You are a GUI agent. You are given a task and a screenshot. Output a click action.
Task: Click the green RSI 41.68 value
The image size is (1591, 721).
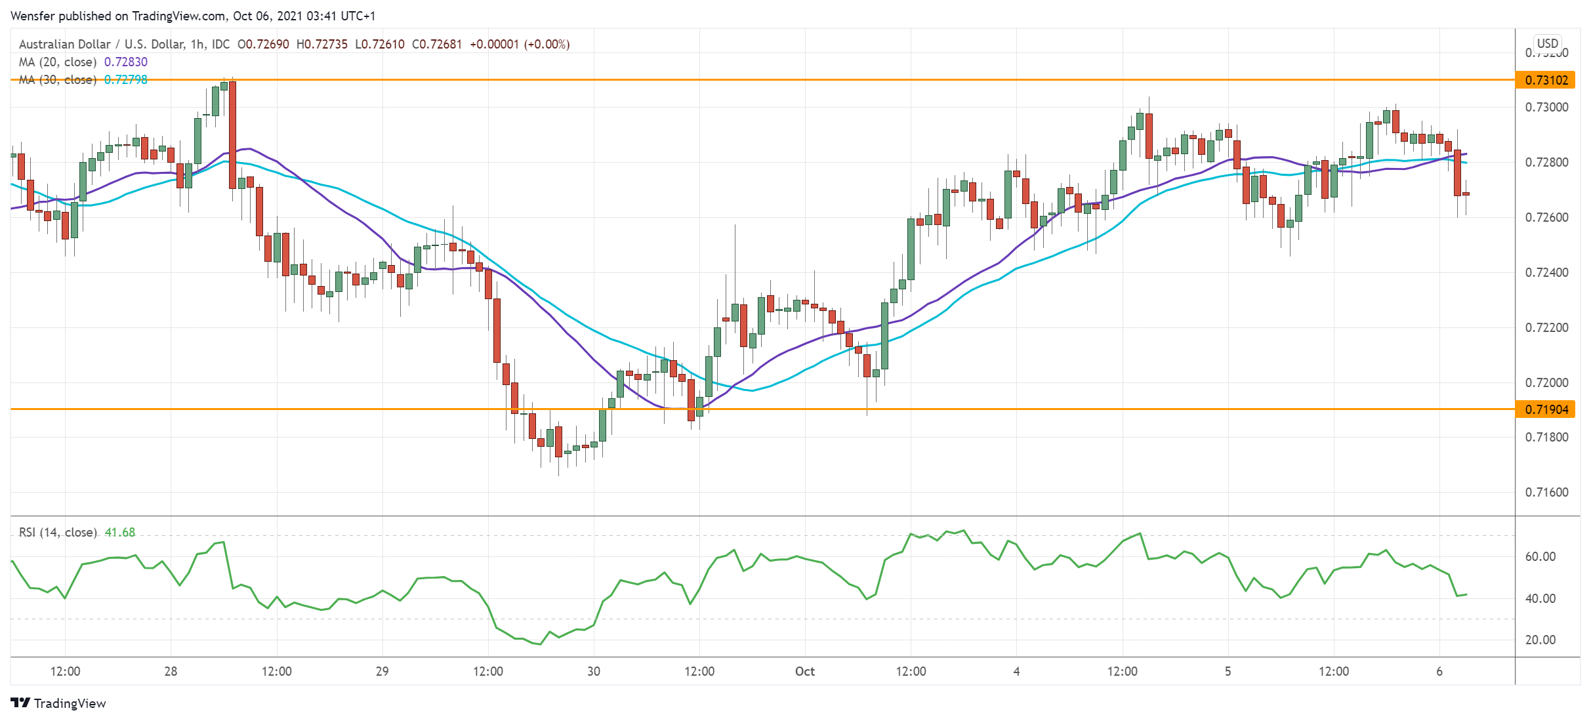(x=120, y=532)
